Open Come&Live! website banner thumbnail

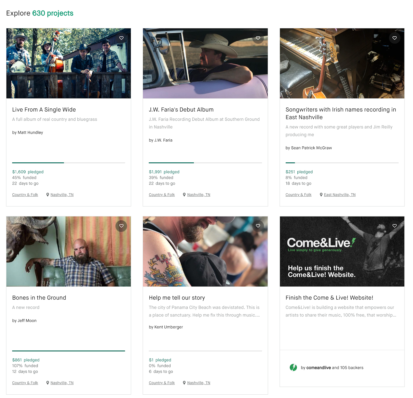(342, 251)
